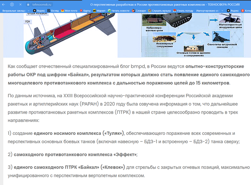Open the second Яндекс bookmark on the right
The width and height of the screenshot is (251, 185).
click(x=233, y=11)
